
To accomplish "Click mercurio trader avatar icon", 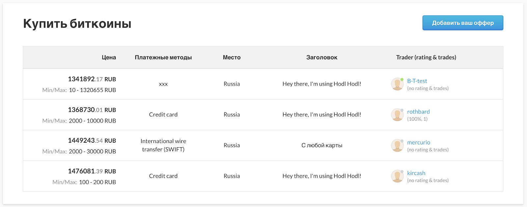I will pos(397,145).
